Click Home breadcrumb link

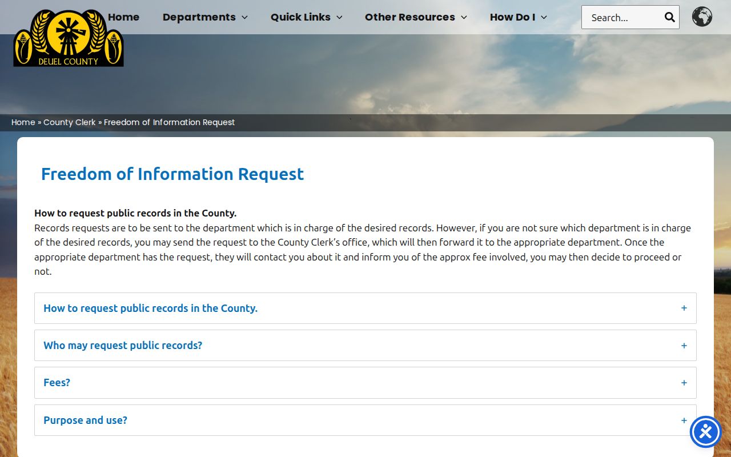[23, 122]
